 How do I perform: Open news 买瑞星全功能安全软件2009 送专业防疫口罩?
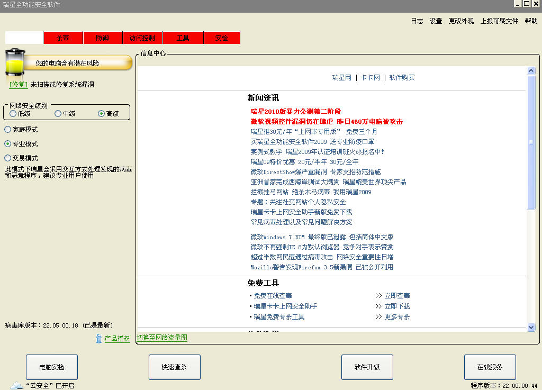312,142
